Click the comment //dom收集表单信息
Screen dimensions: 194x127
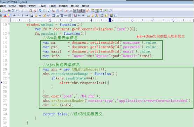[60, 38]
